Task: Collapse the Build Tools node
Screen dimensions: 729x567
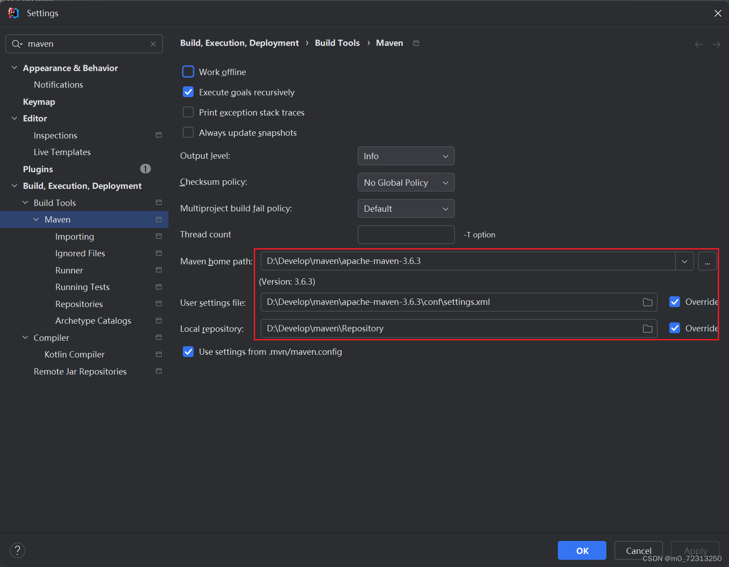Action: [x=25, y=203]
